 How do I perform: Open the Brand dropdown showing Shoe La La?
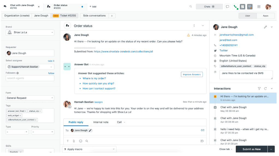point(30,33)
